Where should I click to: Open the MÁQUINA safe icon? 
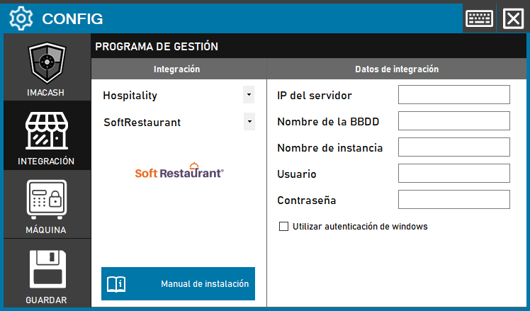pyautogui.click(x=46, y=200)
